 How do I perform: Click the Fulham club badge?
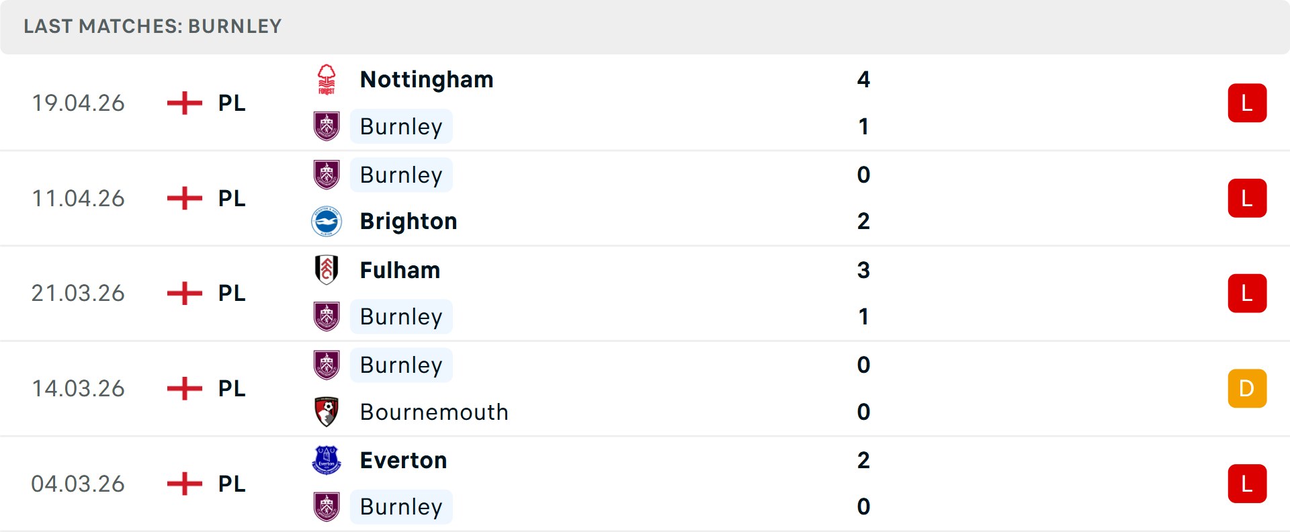point(327,269)
